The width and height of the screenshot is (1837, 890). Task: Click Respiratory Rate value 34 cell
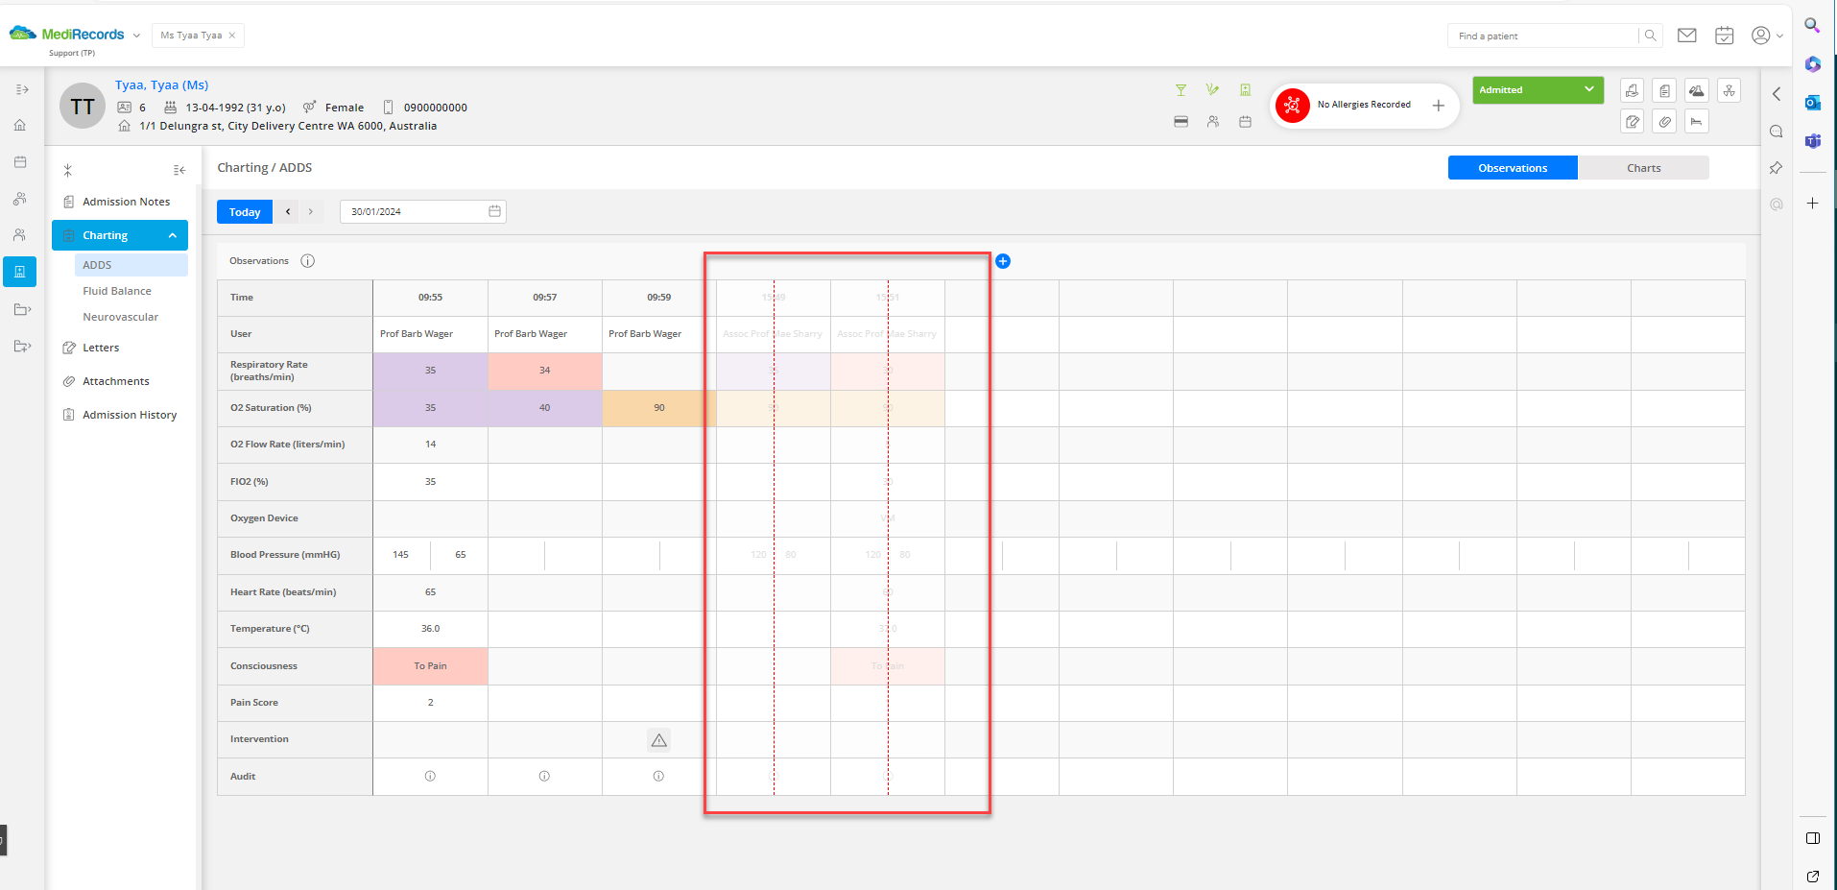click(545, 371)
